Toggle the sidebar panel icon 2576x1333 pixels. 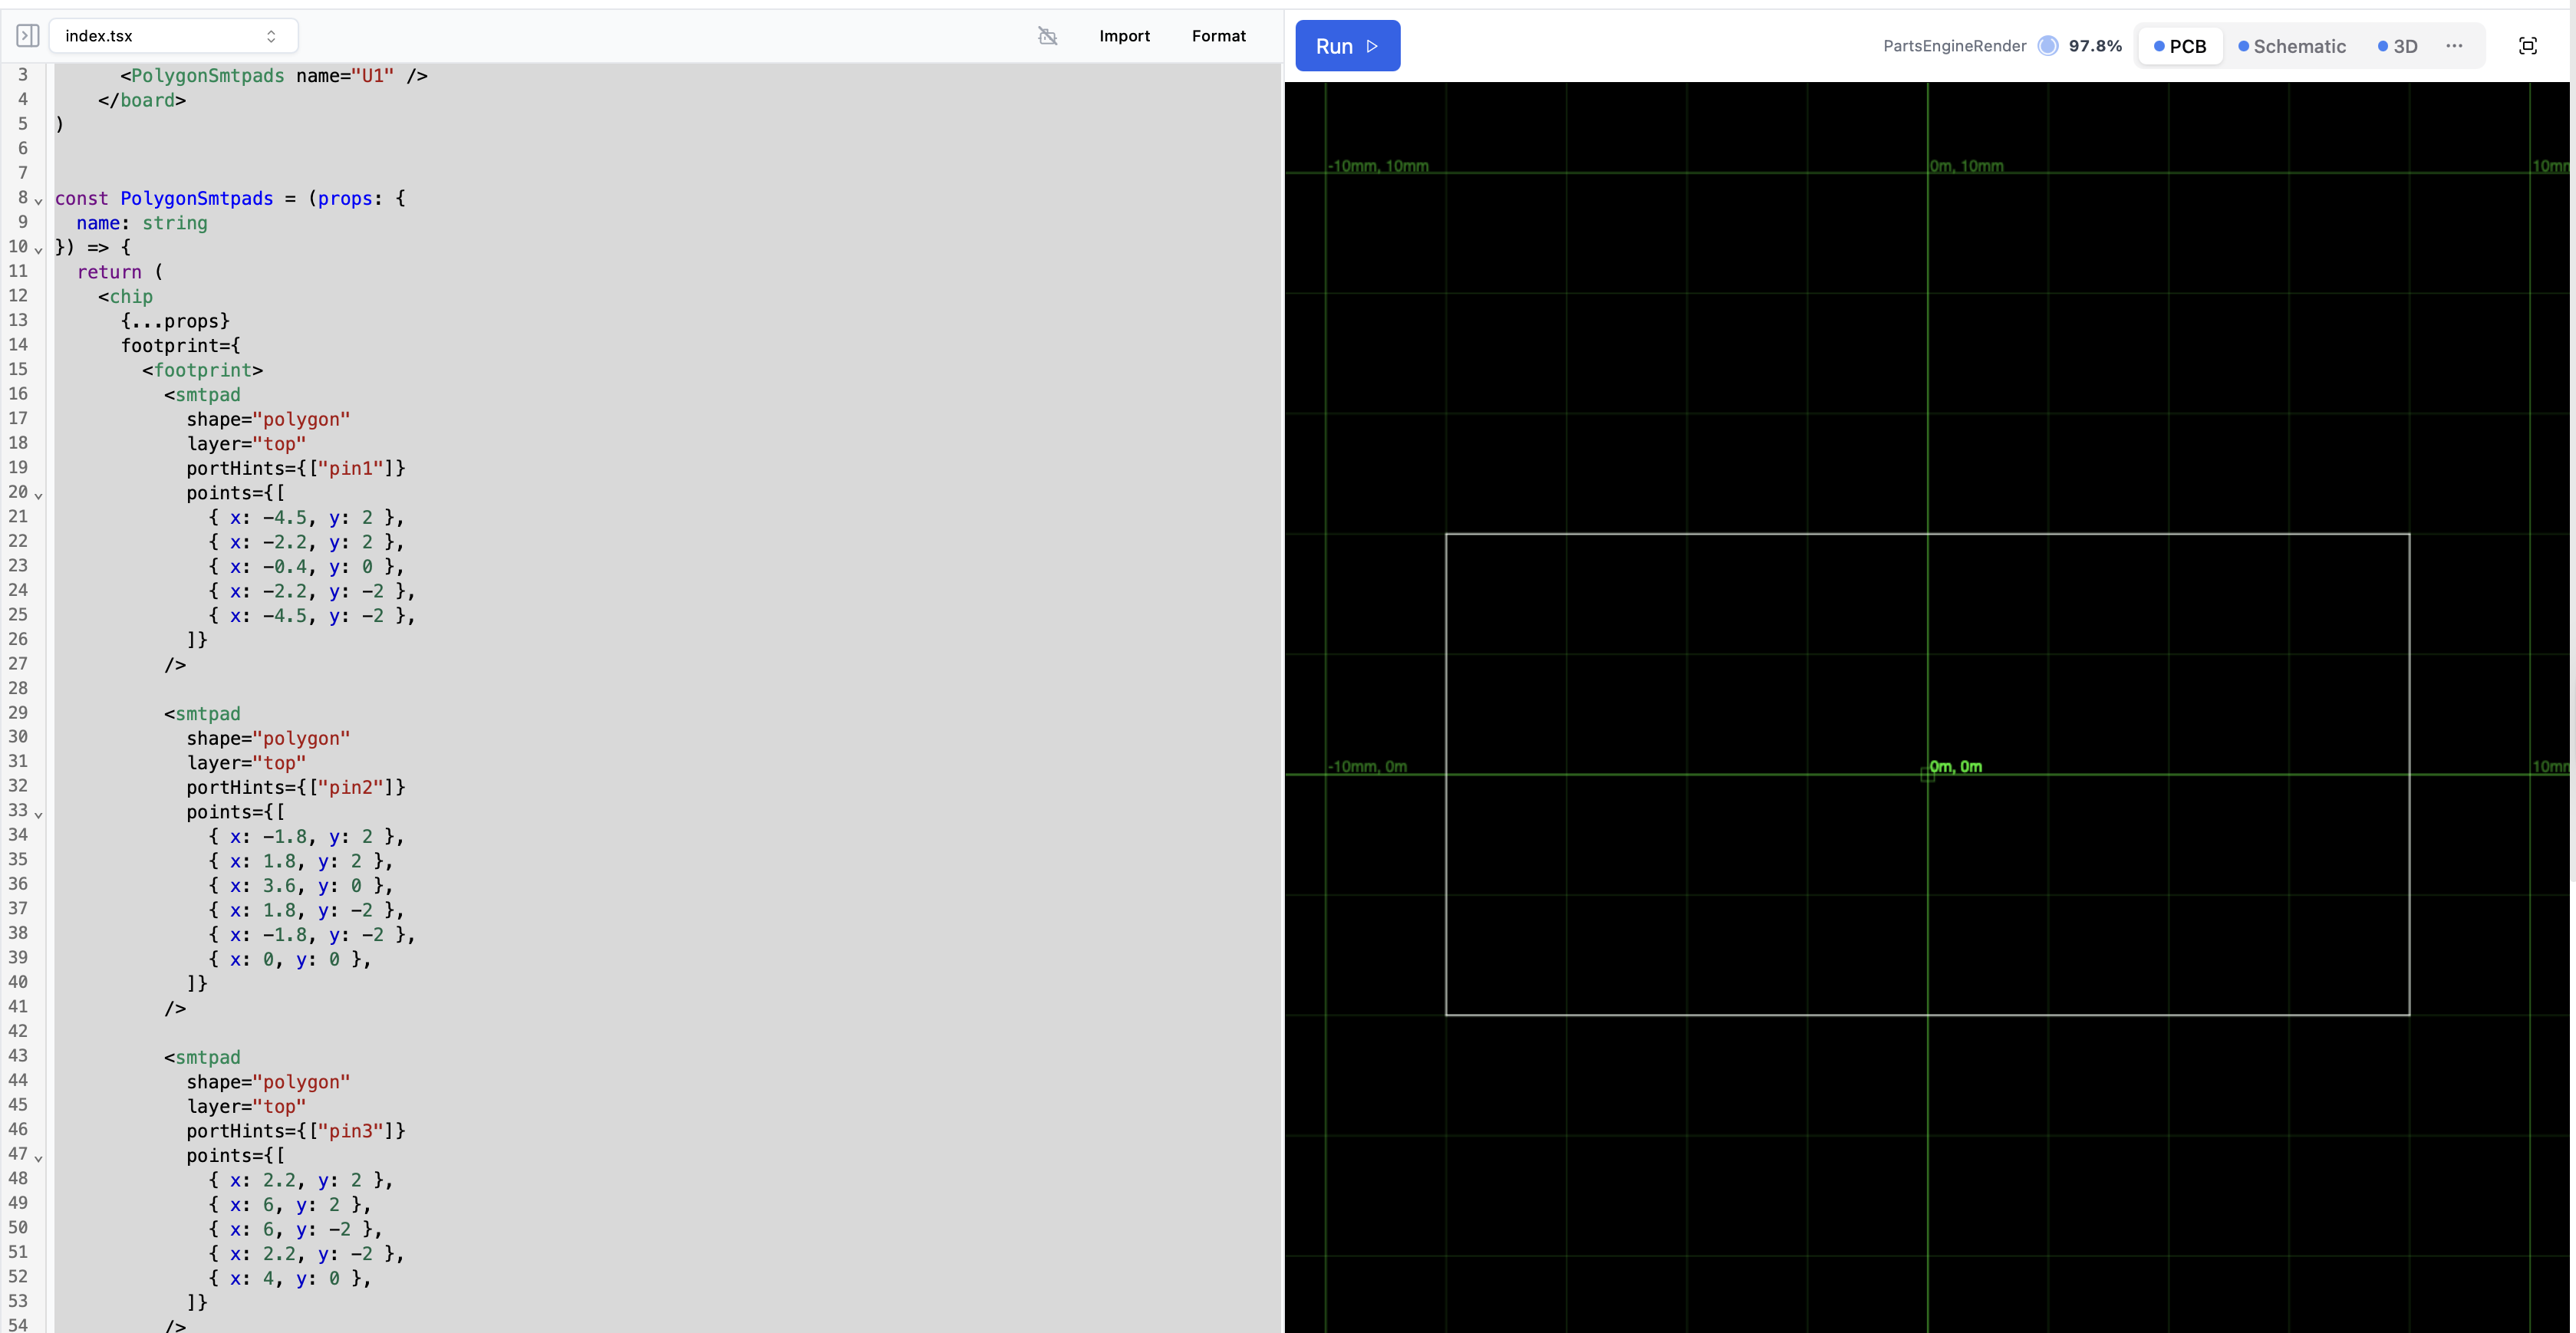click(x=28, y=36)
